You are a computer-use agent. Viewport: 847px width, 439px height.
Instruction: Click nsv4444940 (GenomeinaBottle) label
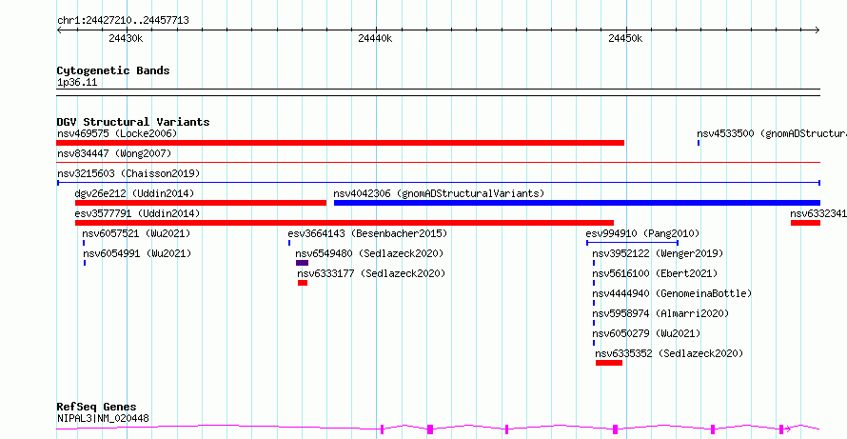(672, 293)
